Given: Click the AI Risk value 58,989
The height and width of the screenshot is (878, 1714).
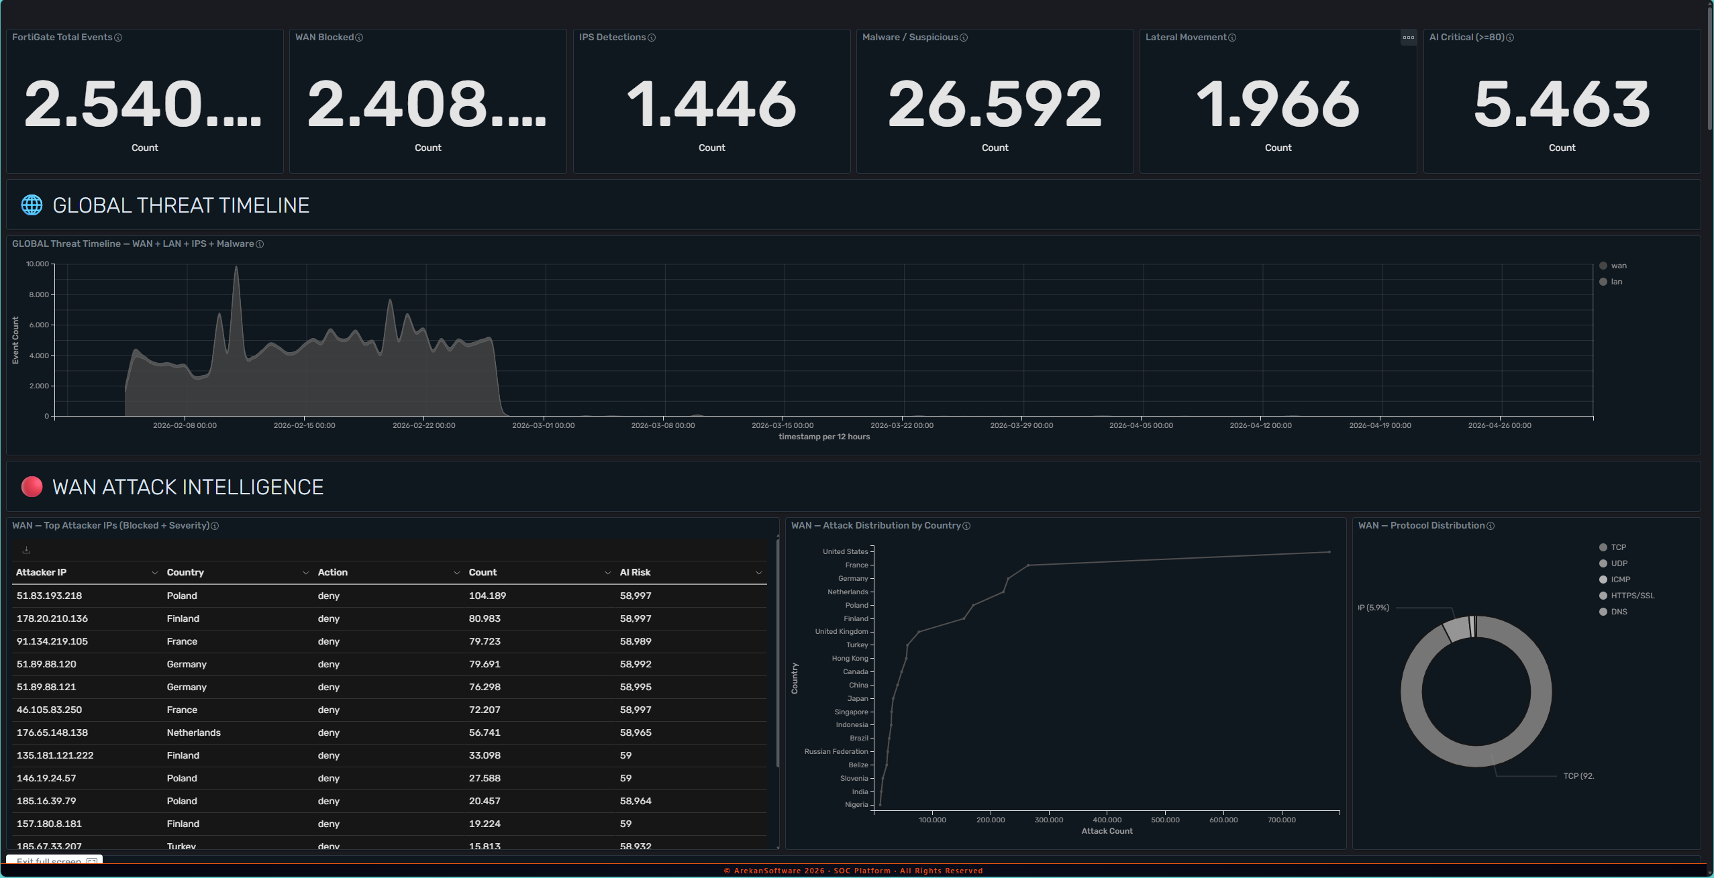Looking at the screenshot, I should click(x=636, y=641).
